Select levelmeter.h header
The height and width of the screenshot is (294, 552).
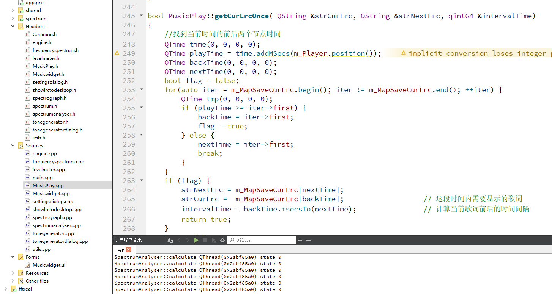coord(46,58)
